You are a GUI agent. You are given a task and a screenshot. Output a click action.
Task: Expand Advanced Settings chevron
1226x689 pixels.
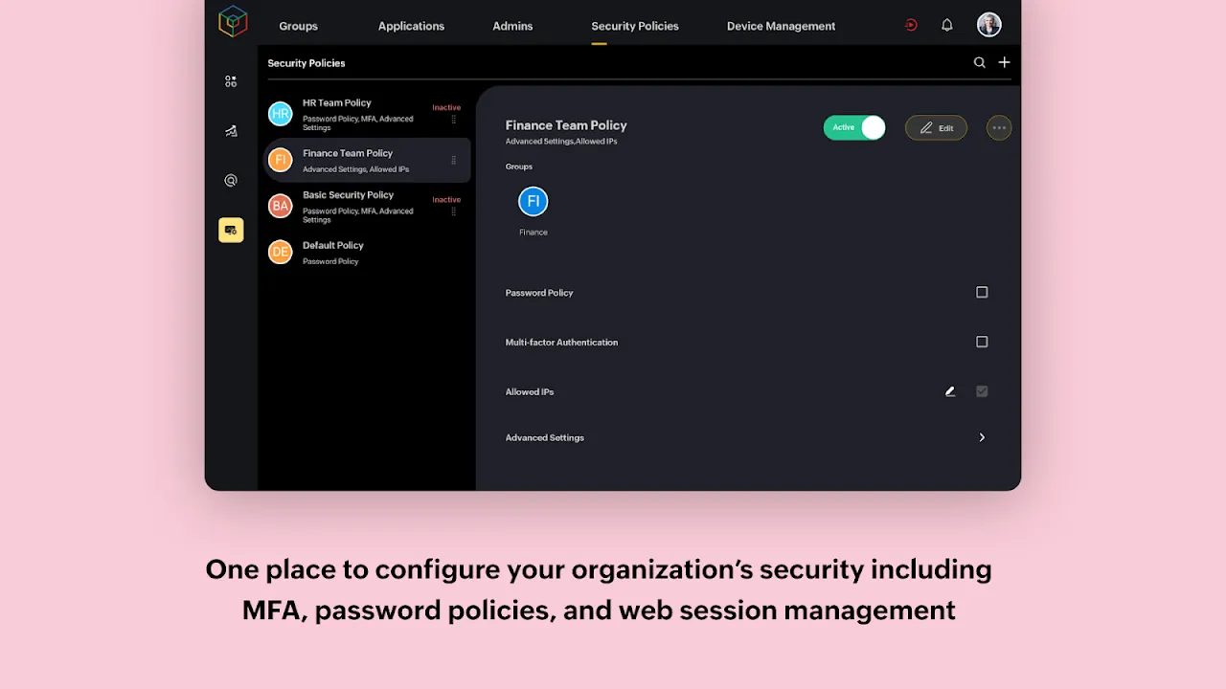pyautogui.click(x=982, y=437)
